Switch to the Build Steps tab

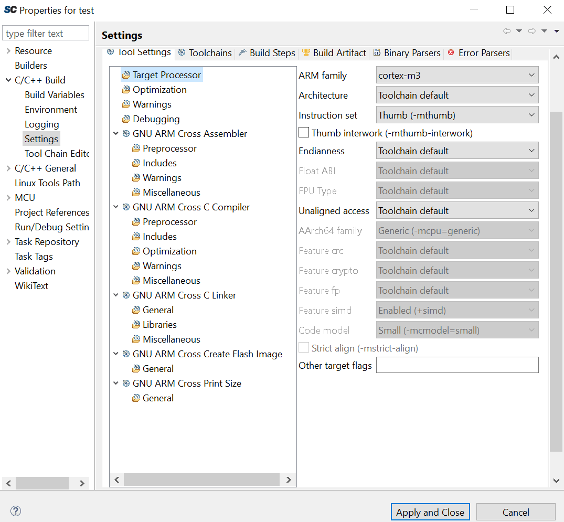[267, 53]
